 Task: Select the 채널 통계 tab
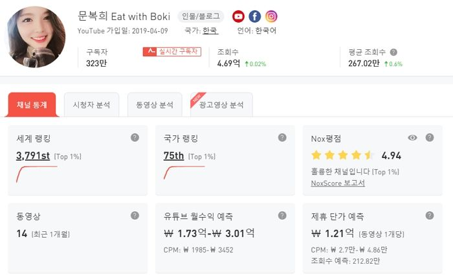(x=32, y=105)
